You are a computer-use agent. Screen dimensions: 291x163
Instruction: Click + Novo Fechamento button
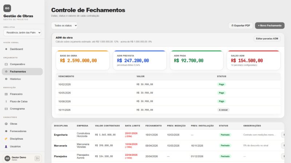270,25
